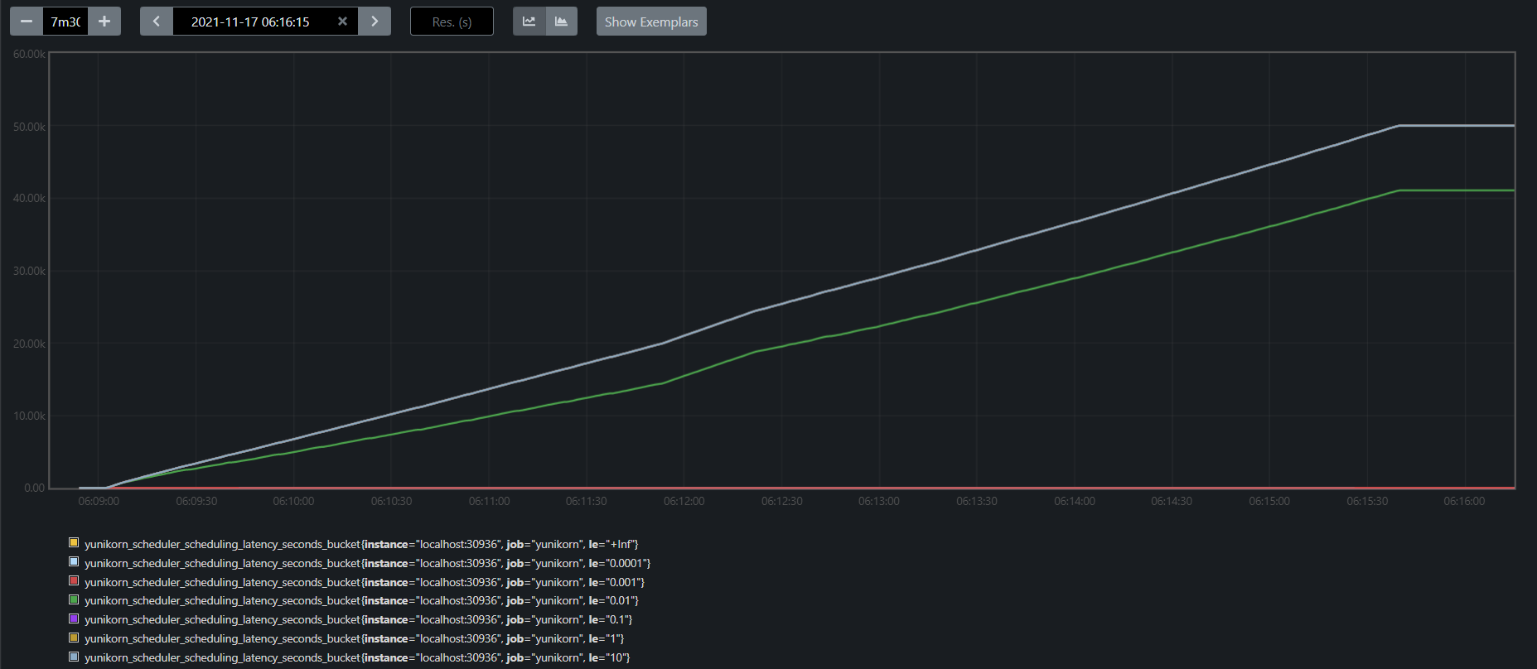Switch to stacked area chart view
This screenshot has width=1537, height=669.
[561, 22]
